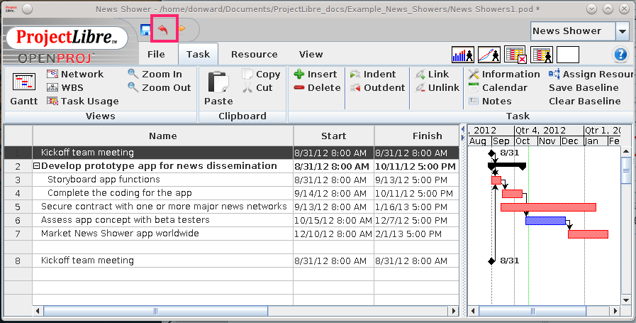Select the Task ribbon tab

click(198, 54)
